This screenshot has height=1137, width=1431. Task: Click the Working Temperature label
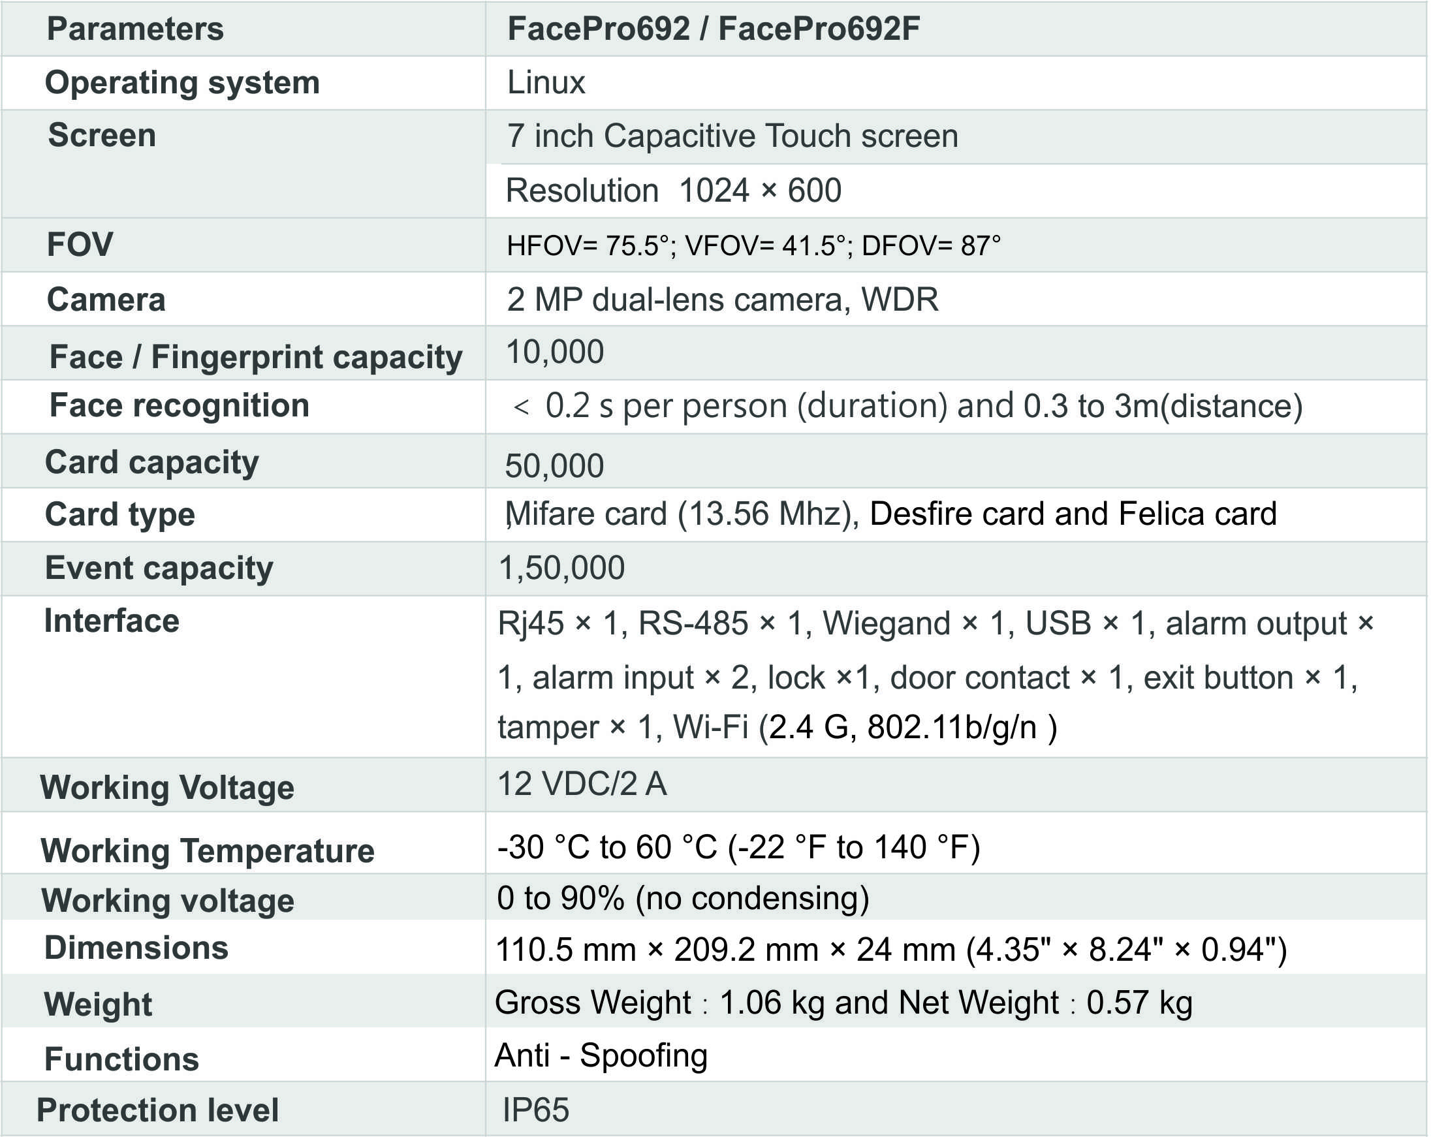tap(207, 851)
